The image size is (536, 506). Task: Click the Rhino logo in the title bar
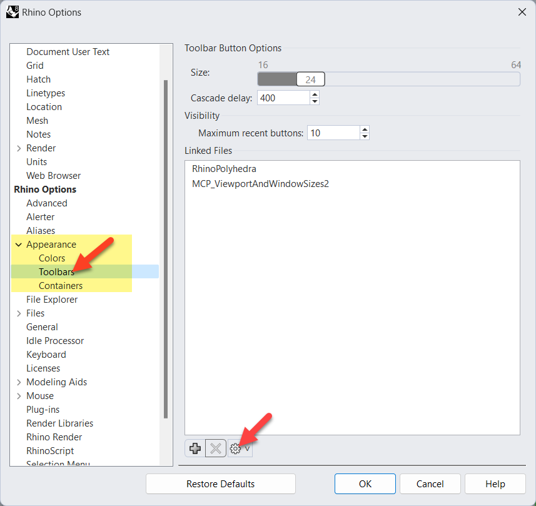click(x=12, y=12)
